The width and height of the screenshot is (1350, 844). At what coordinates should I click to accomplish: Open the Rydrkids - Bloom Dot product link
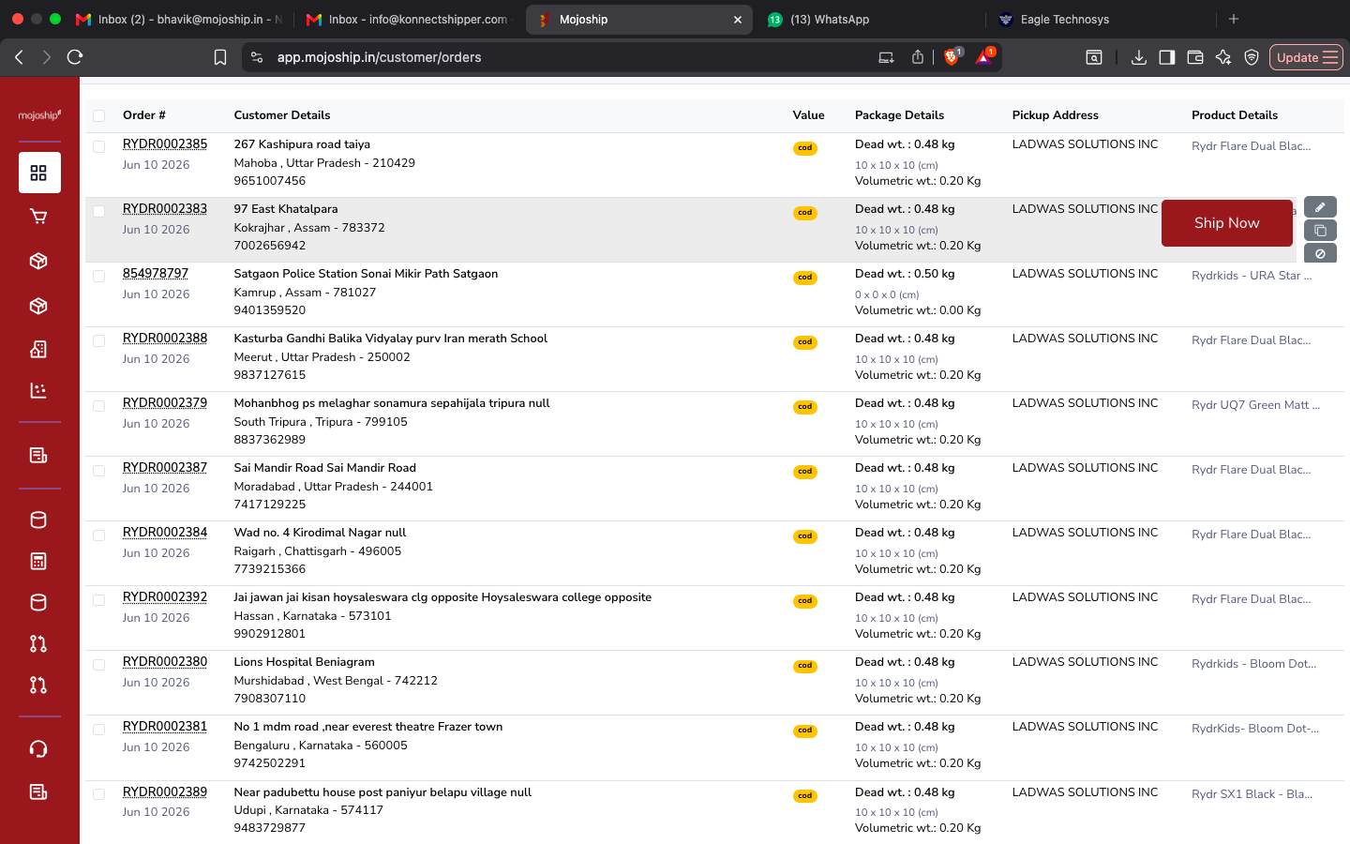click(1253, 664)
